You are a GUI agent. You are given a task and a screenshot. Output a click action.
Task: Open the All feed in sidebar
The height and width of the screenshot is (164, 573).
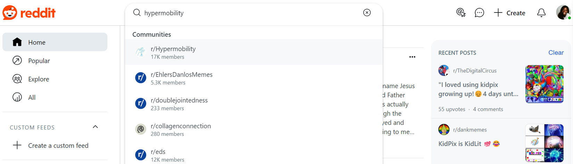pos(55,97)
